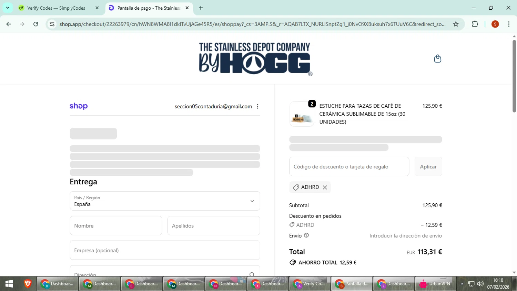Click the 'Introducir la dirección de envío' text

point(406,236)
